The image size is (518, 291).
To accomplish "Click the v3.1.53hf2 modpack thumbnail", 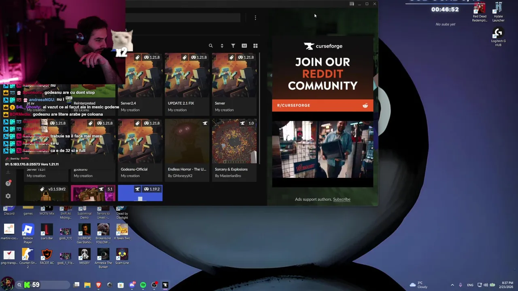I will (46, 193).
